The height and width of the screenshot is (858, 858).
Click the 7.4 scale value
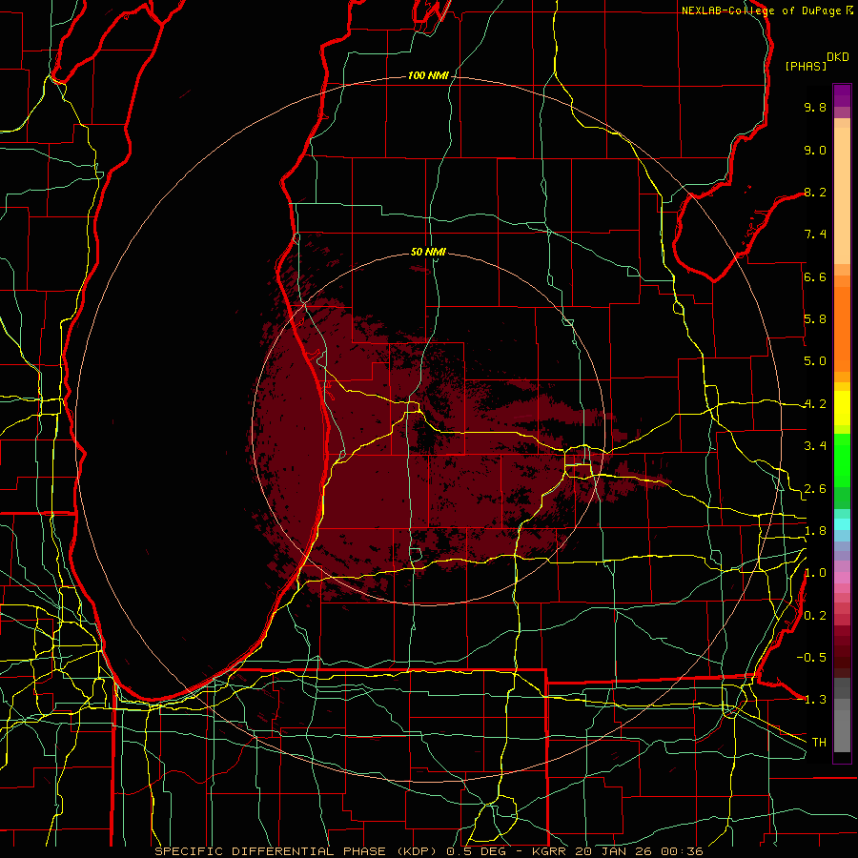(x=815, y=235)
